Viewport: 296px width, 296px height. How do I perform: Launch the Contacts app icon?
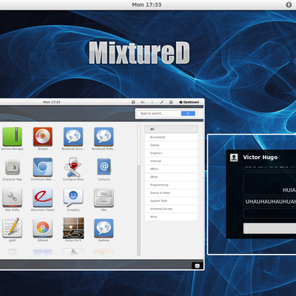[x=104, y=166]
